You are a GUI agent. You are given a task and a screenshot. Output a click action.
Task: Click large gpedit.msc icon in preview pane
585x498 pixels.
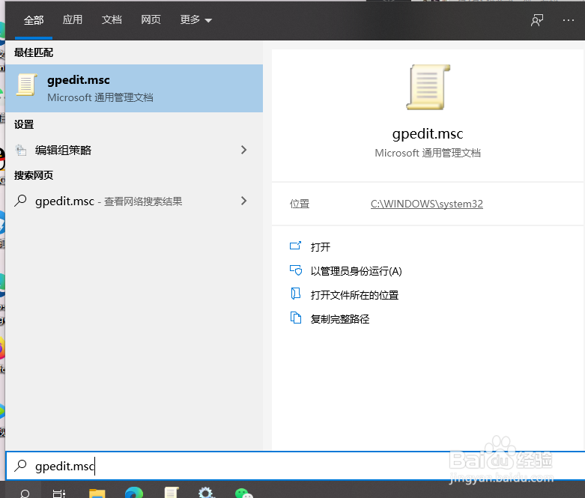[x=428, y=88]
